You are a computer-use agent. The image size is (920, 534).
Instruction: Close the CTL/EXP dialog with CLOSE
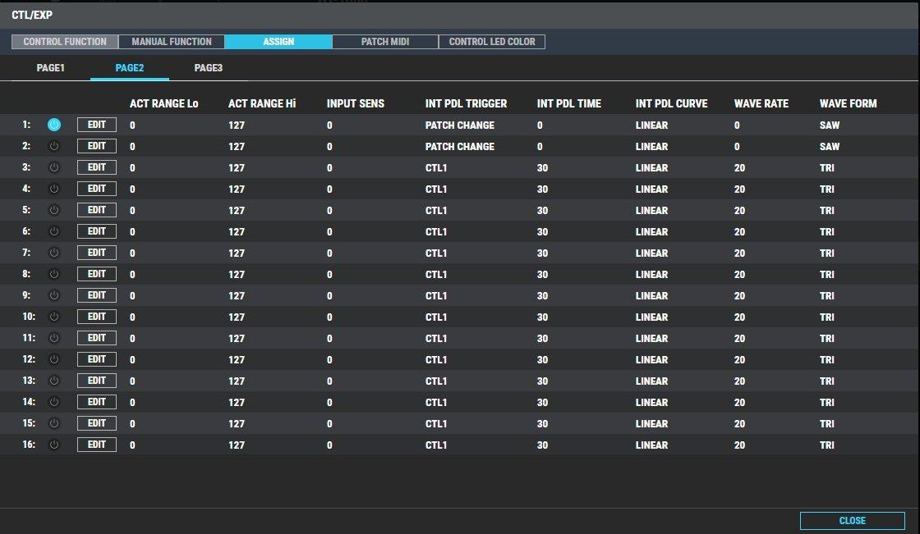(x=852, y=520)
